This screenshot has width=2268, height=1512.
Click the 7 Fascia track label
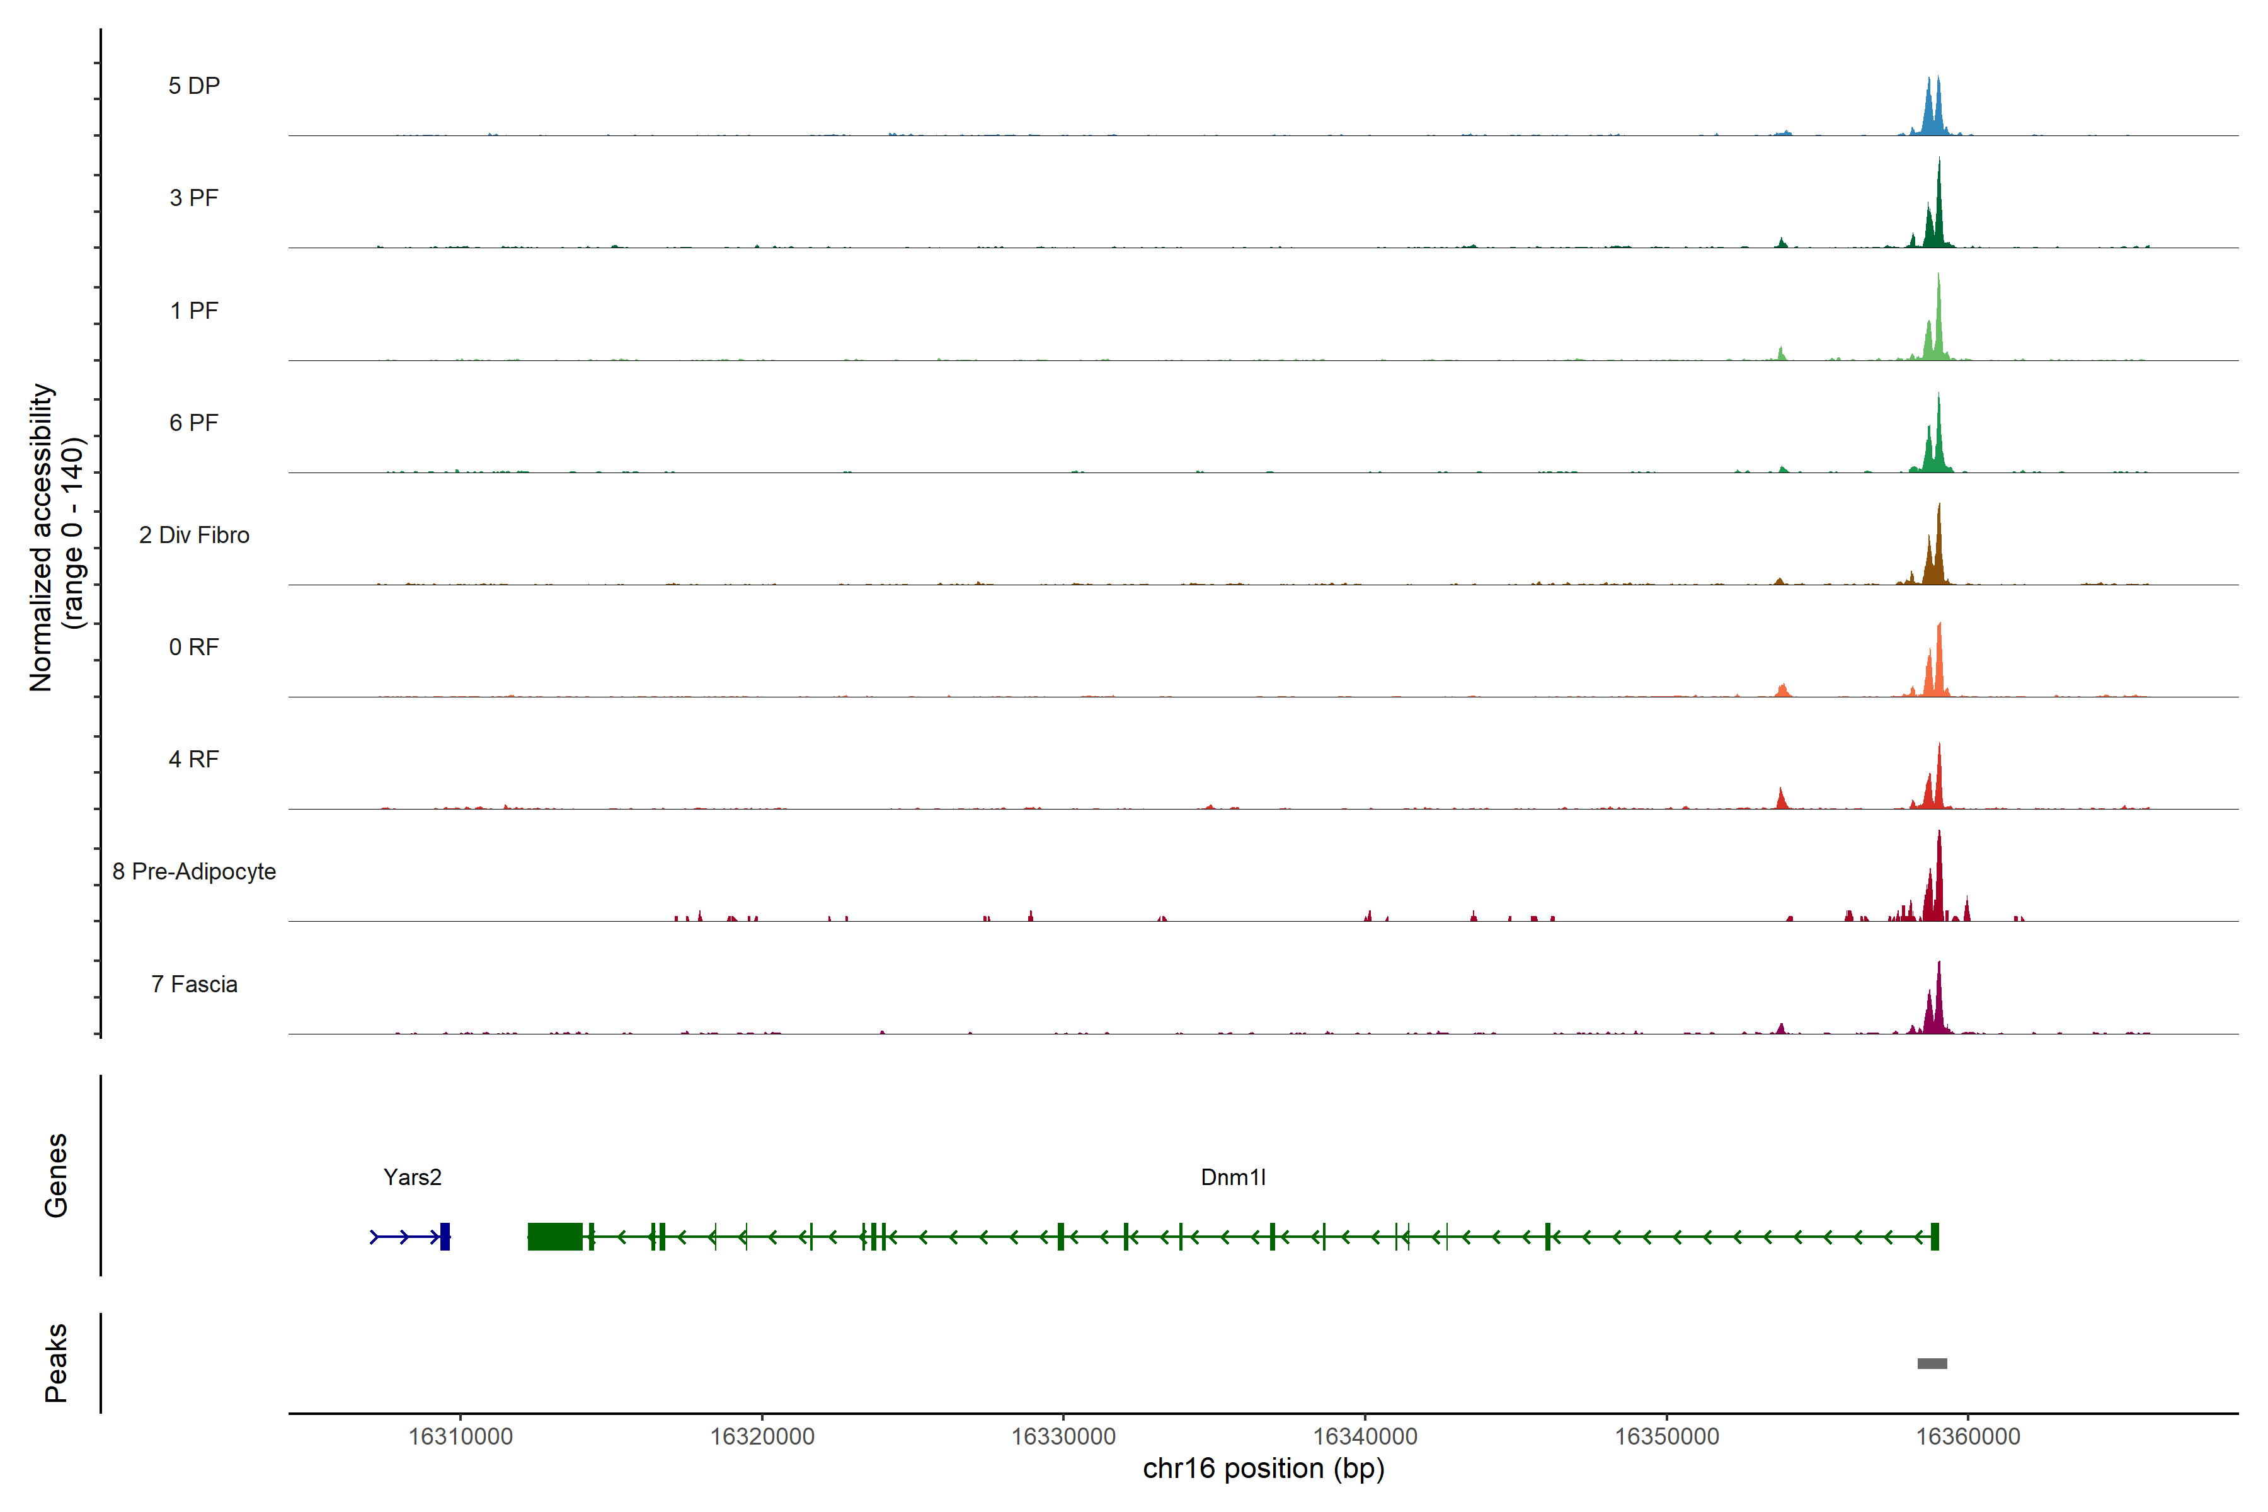(x=194, y=985)
